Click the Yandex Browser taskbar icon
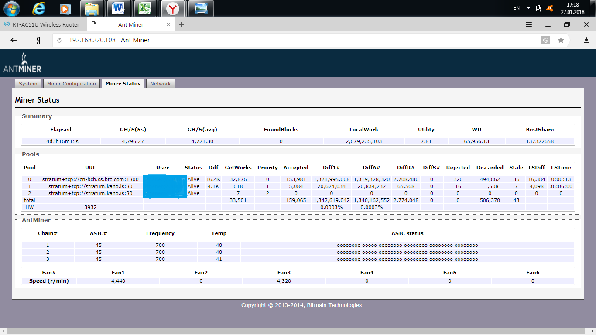The width and height of the screenshot is (596, 335). [x=173, y=8]
